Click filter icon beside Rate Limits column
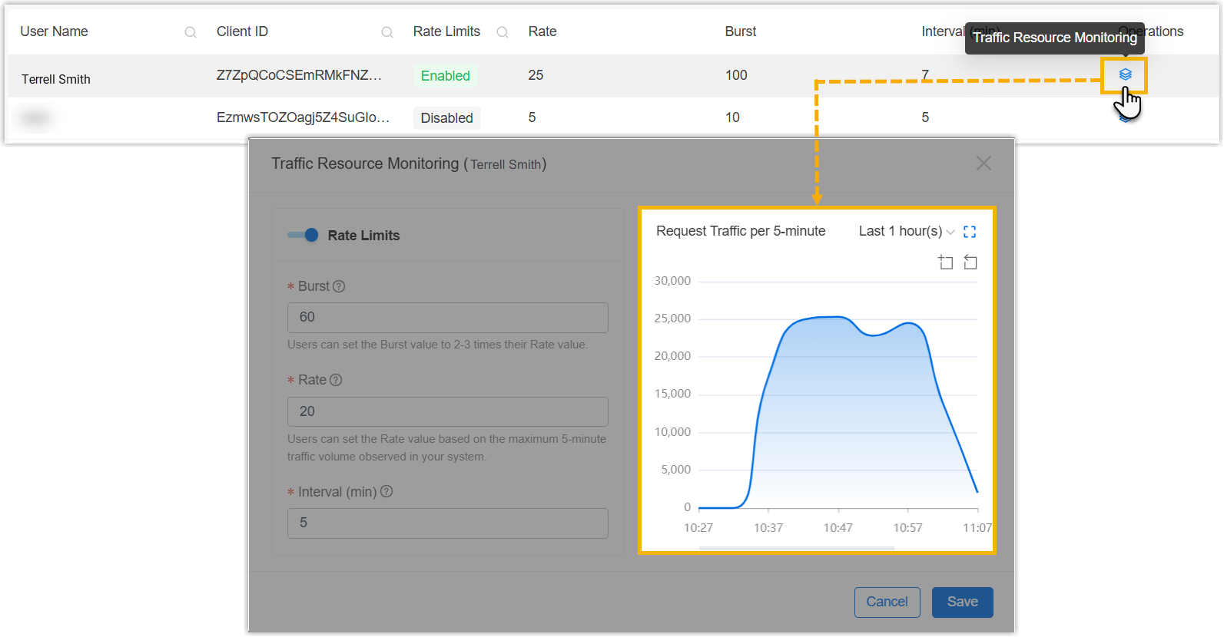 point(503,32)
